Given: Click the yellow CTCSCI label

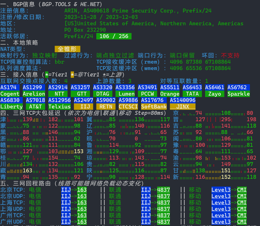Looking at the screenshot, I should [128, 106].
